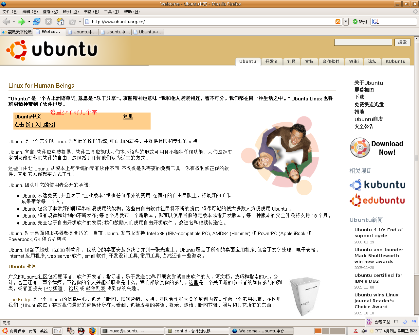419x335 pixels.
Task: Select the KUbuntu site tab
Action: [x=395, y=62]
